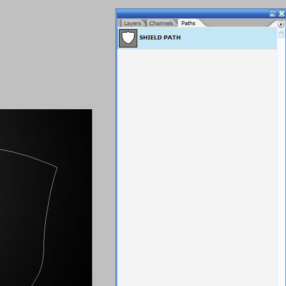Click the scrollbar up arrow in Paths panel

tap(281, 33)
